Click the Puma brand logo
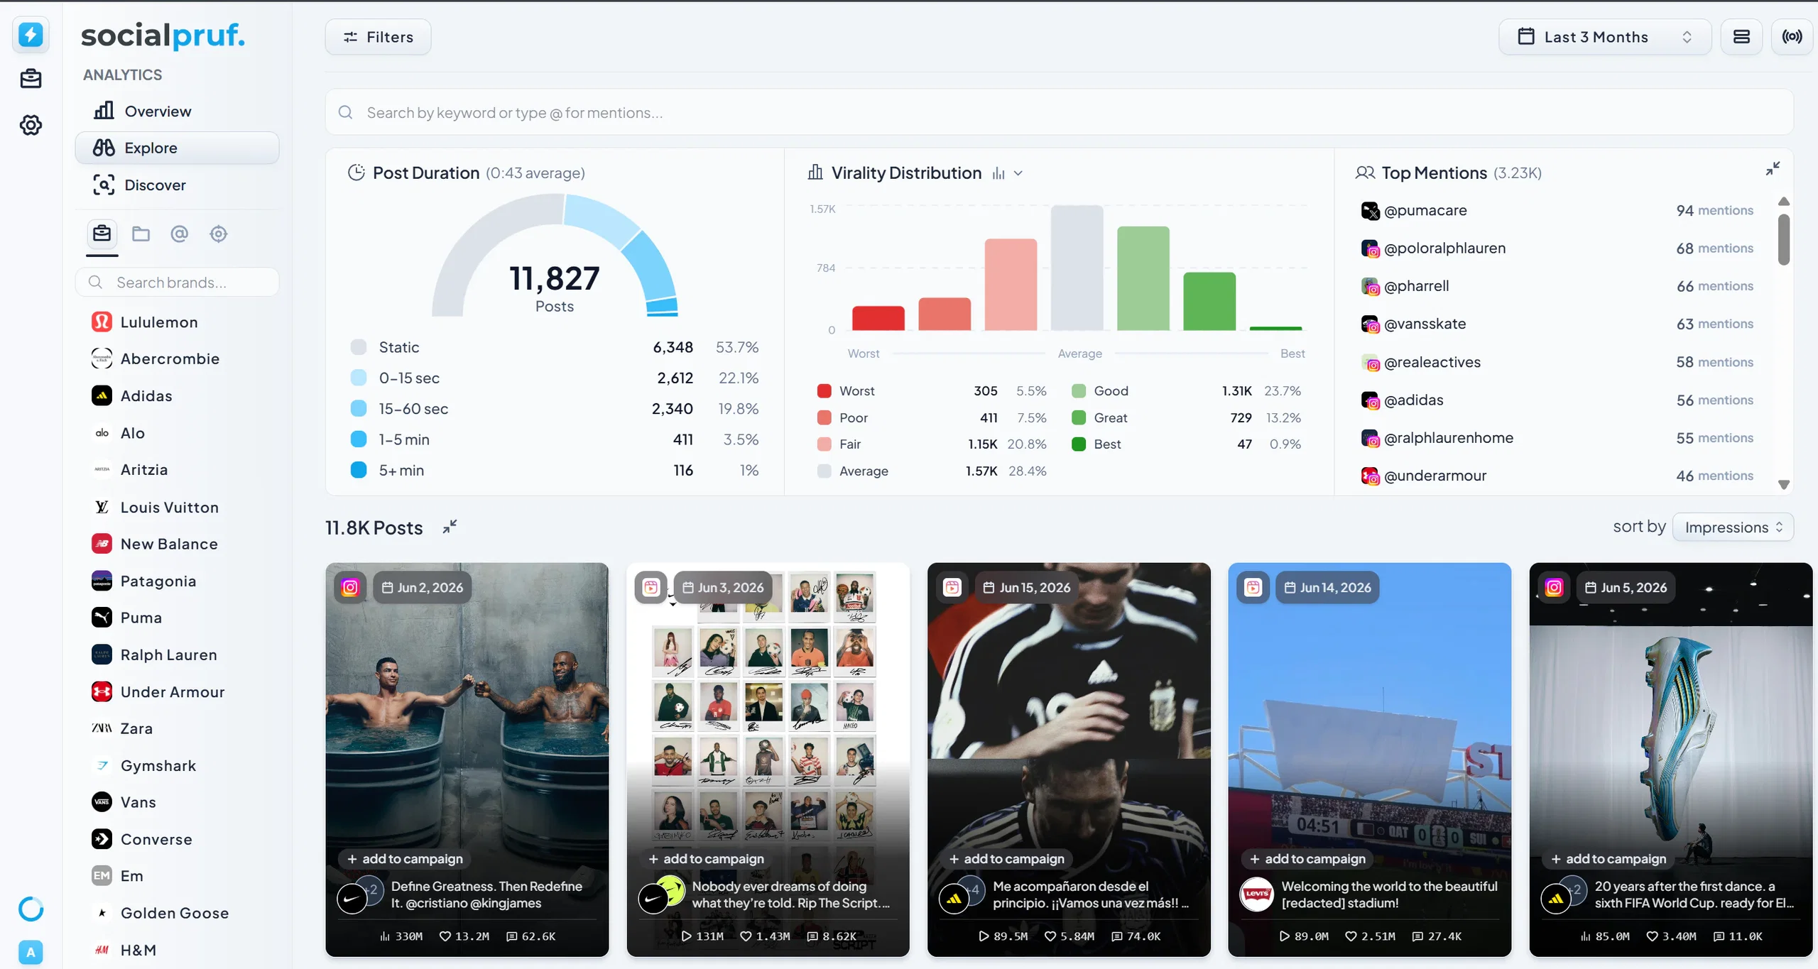Image resolution: width=1818 pixels, height=969 pixels. pos(102,617)
